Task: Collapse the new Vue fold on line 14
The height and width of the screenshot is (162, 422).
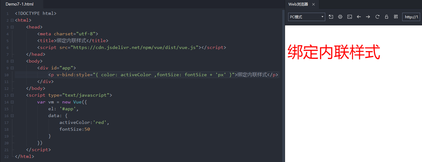Action: pyautogui.click(x=12, y=102)
